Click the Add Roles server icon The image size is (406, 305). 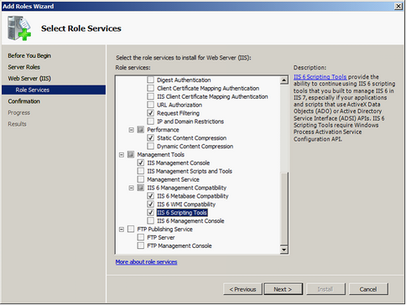tap(19, 28)
